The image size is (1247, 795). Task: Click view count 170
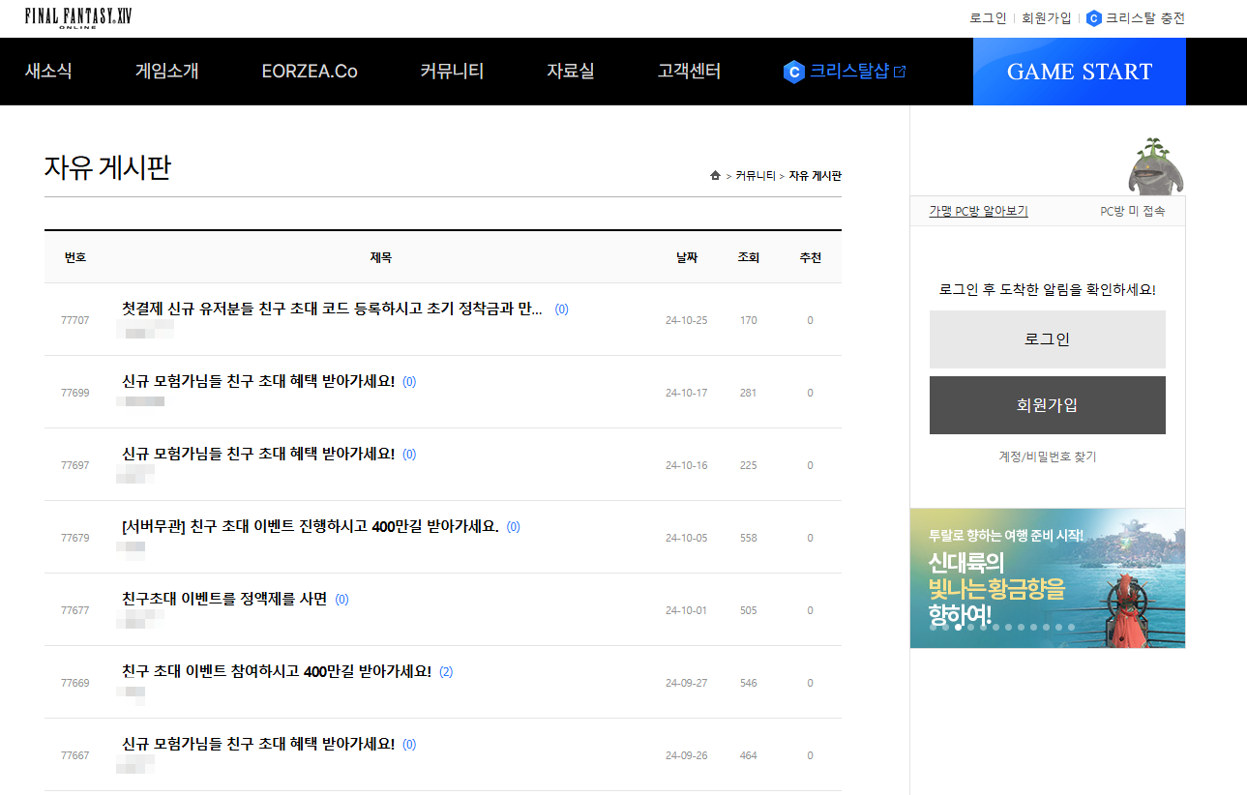(749, 320)
